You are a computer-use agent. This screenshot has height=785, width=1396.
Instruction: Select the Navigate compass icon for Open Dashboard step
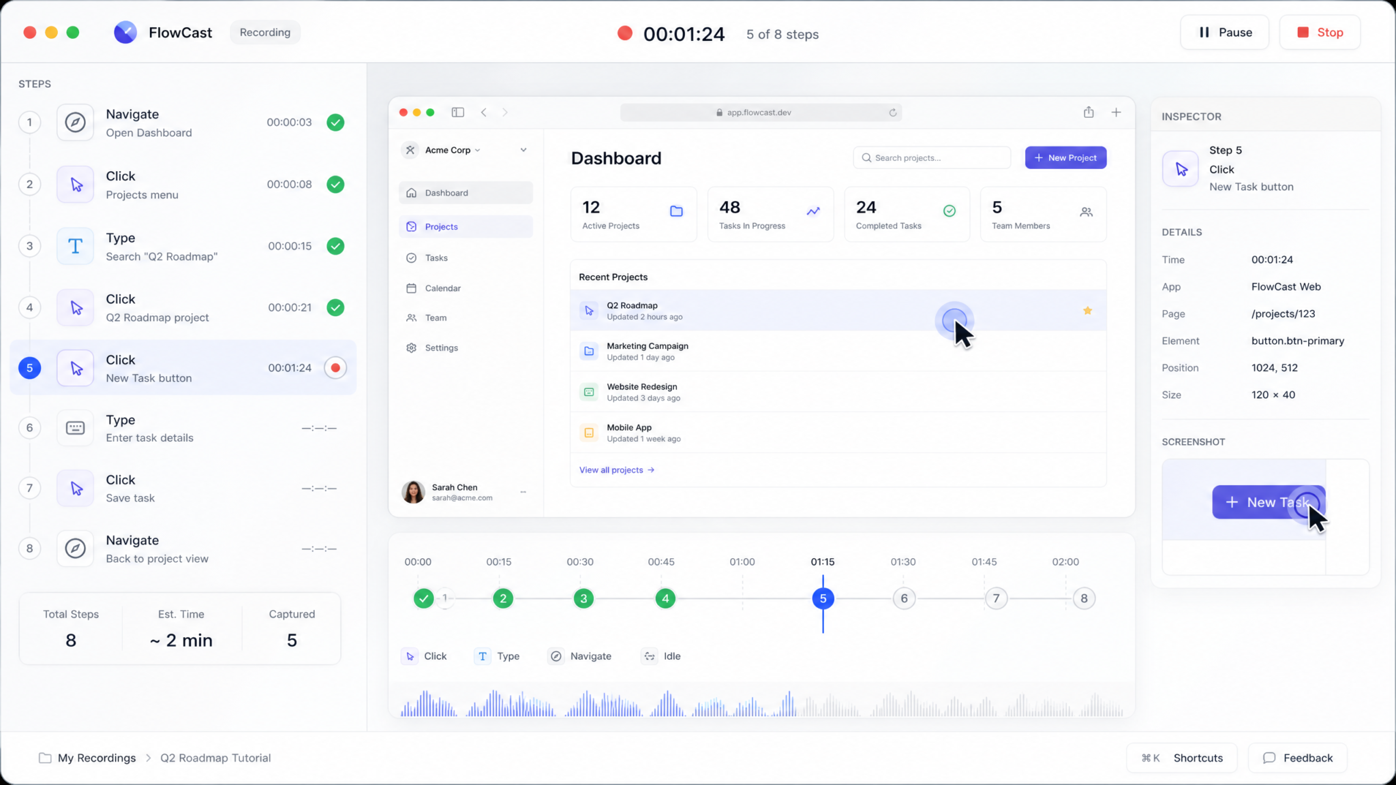pos(75,123)
